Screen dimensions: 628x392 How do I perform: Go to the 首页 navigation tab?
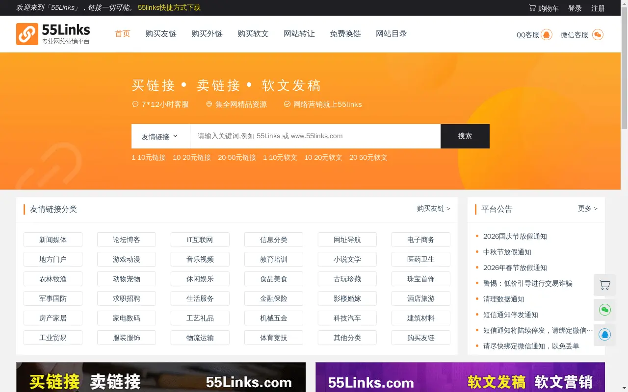[x=123, y=34]
